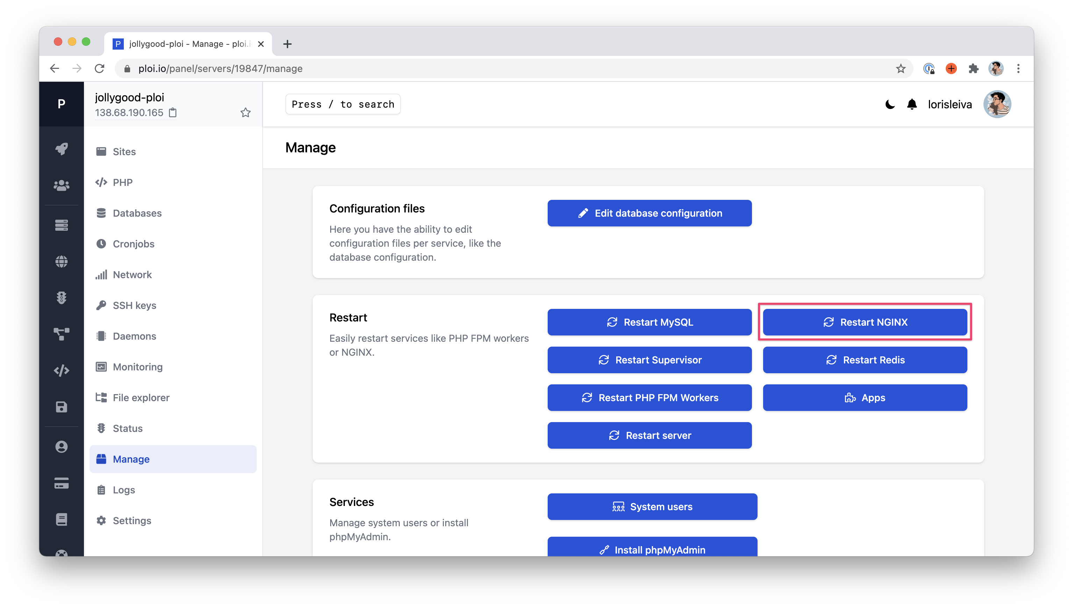Open Settings in server menu
Screen dimensions: 1073x608
coord(173,521)
